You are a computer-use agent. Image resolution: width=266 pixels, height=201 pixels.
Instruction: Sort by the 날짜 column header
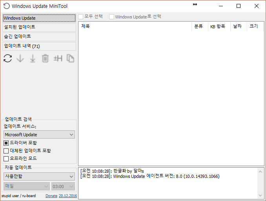pyautogui.click(x=239, y=26)
